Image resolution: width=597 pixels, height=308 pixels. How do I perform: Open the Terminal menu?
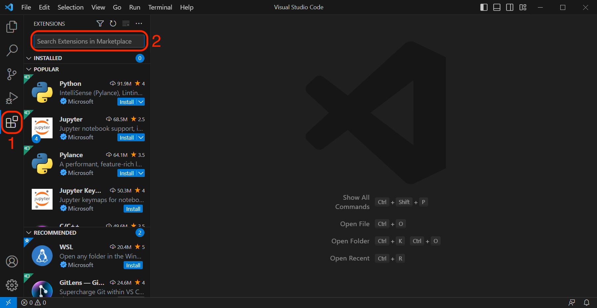point(160,7)
